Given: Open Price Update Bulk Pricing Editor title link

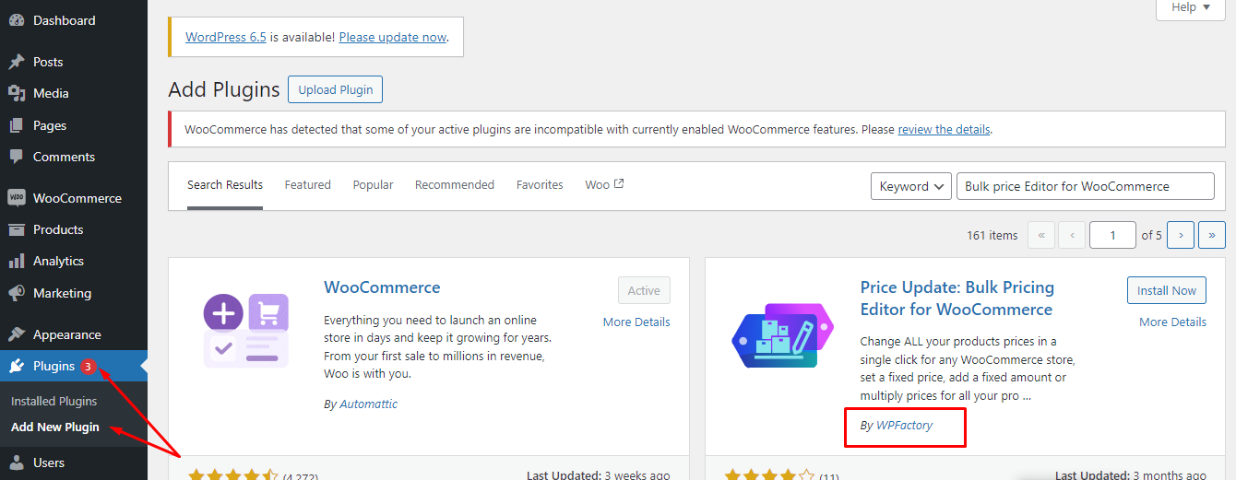Looking at the screenshot, I should [957, 299].
